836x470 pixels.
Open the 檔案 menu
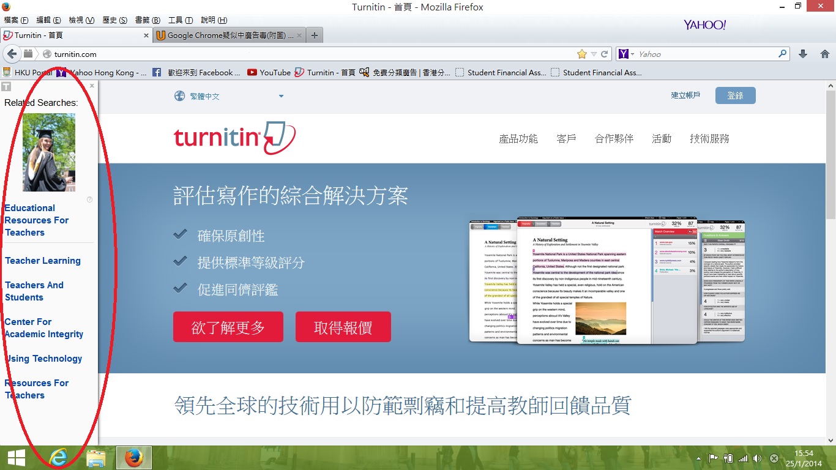[x=16, y=20]
